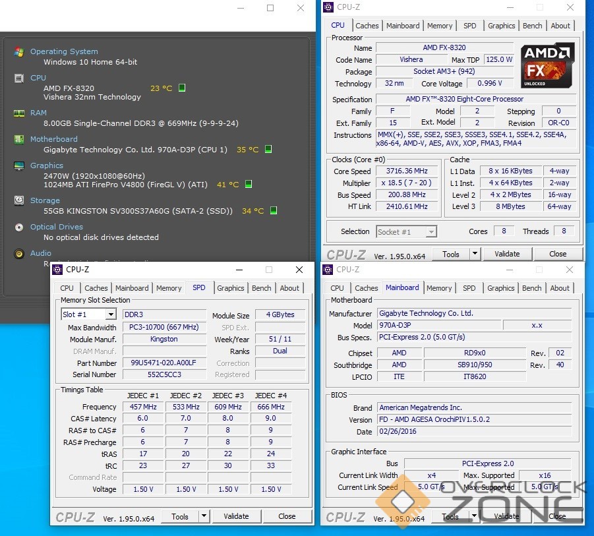This screenshot has width=594, height=536.
Task: Click the Module Manuf. value Kingston
Action: click(163, 339)
